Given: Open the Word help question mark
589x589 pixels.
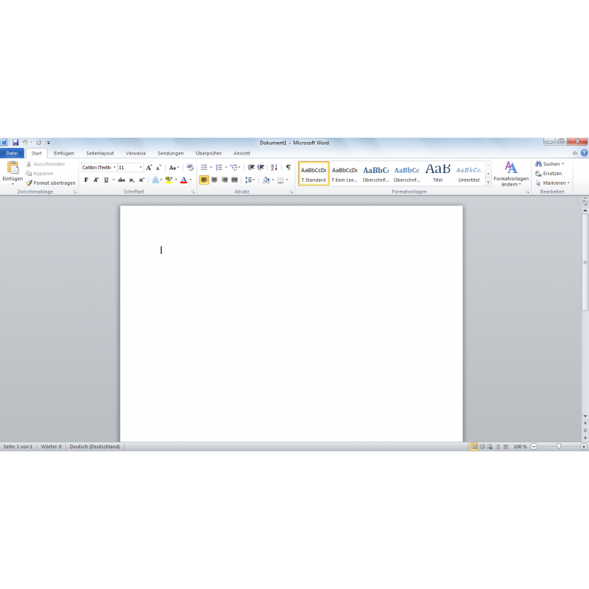Looking at the screenshot, I should pyautogui.click(x=584, y=153).
